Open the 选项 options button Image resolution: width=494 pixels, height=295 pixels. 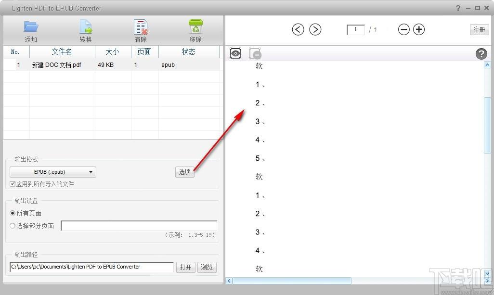coord(184,172)
